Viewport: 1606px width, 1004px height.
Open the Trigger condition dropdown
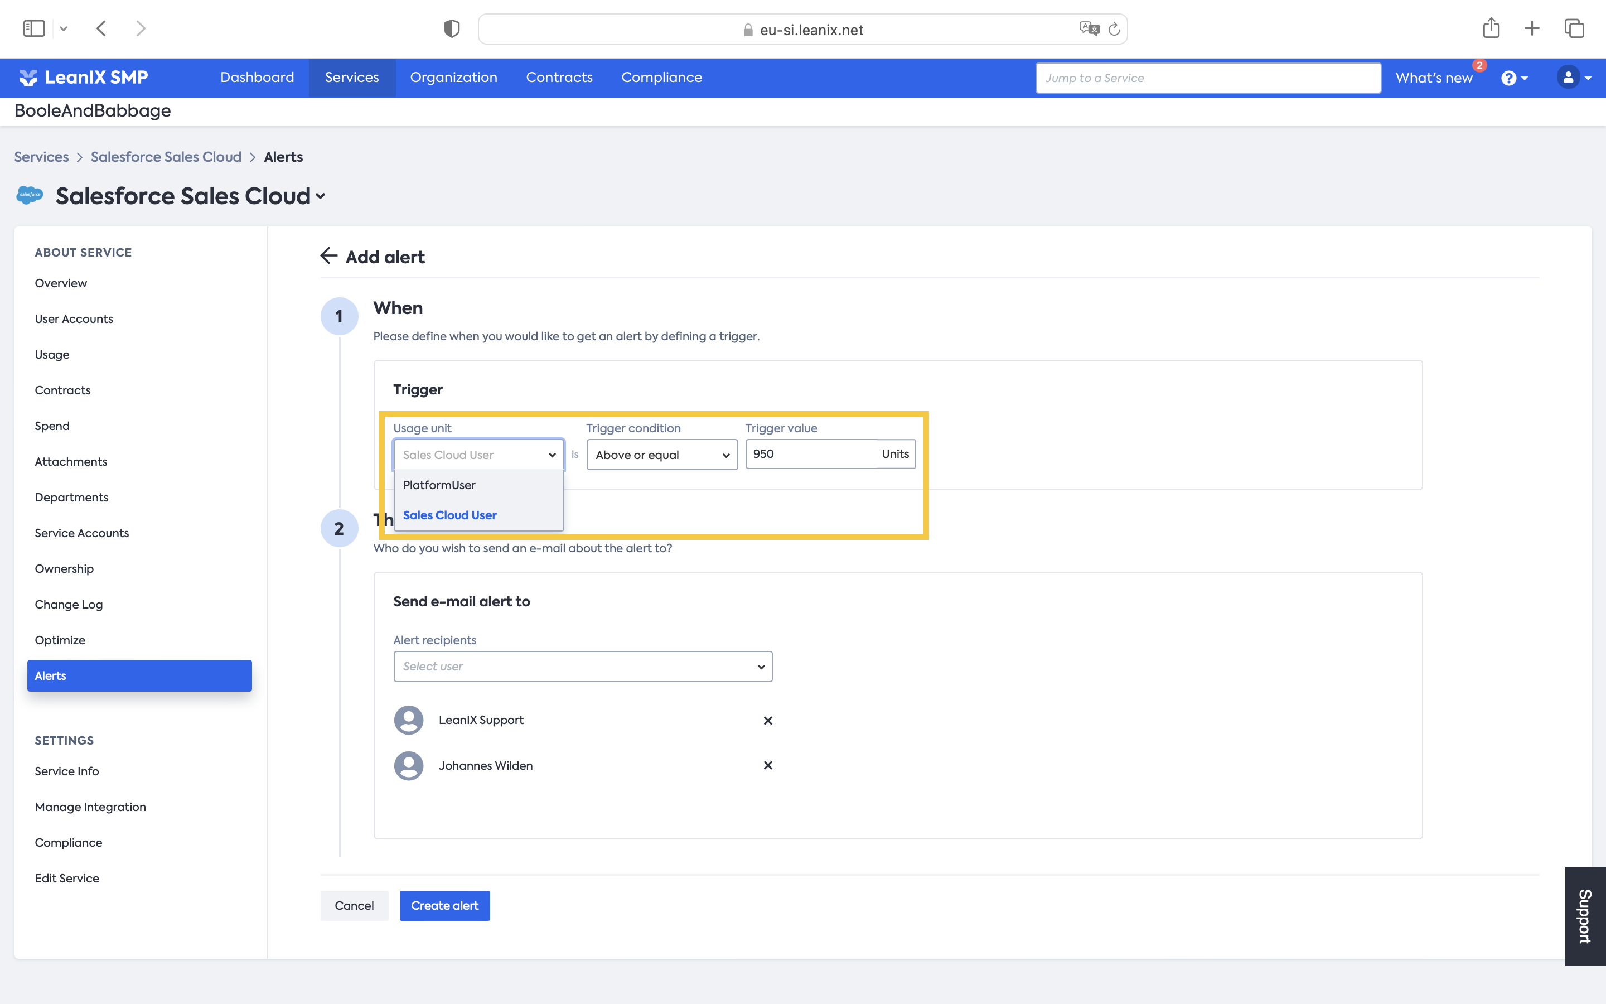point(662,455)
